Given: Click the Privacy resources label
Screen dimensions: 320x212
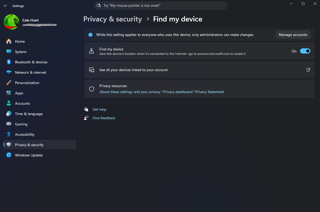Looking at the screenshot, I should point(113,86).
